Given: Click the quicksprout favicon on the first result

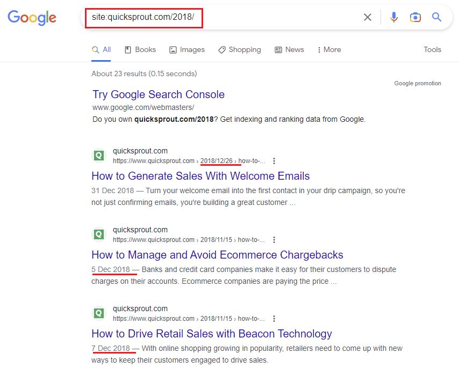Looking at the screenshot, I should pos(99,155).
